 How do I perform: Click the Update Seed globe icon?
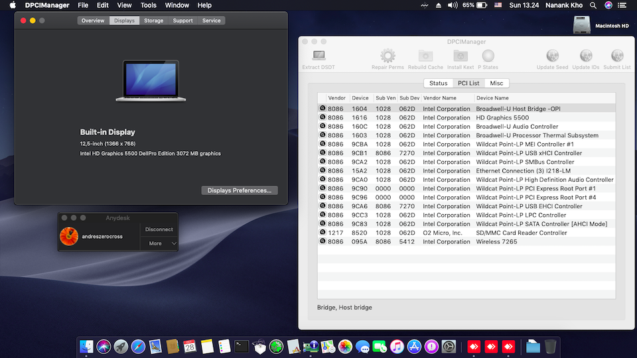pos(552,56)
